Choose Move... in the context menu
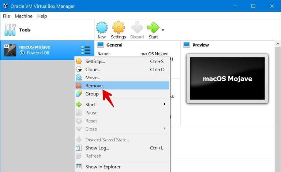 (x=122, y=77)
